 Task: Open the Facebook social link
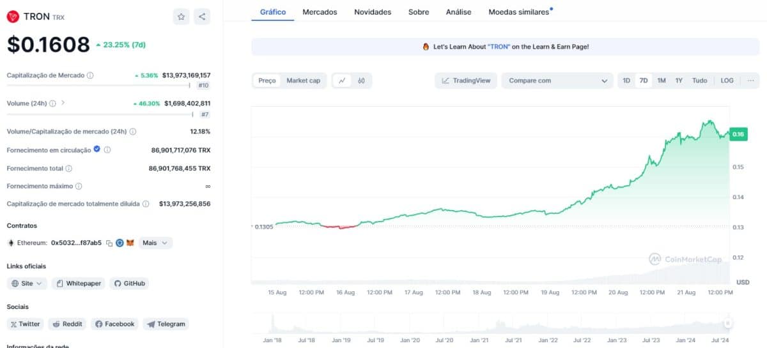tap(115, 324)
